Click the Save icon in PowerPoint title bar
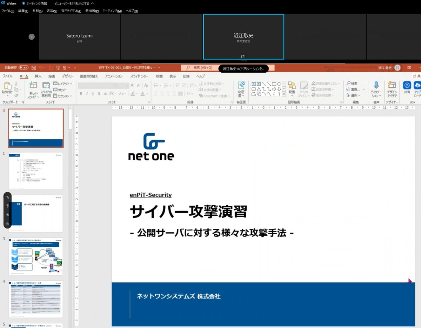Image resolution: width=421 pixels, height=328 pixels. (x=34, y=67)
